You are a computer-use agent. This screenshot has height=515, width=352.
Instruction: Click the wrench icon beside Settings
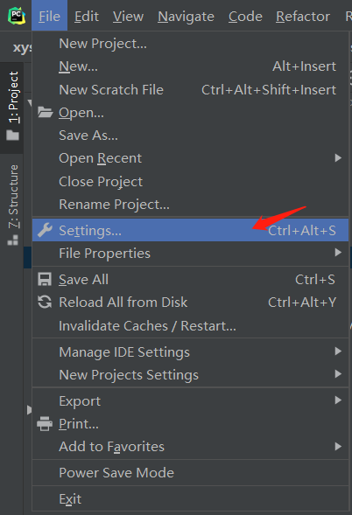45,230
